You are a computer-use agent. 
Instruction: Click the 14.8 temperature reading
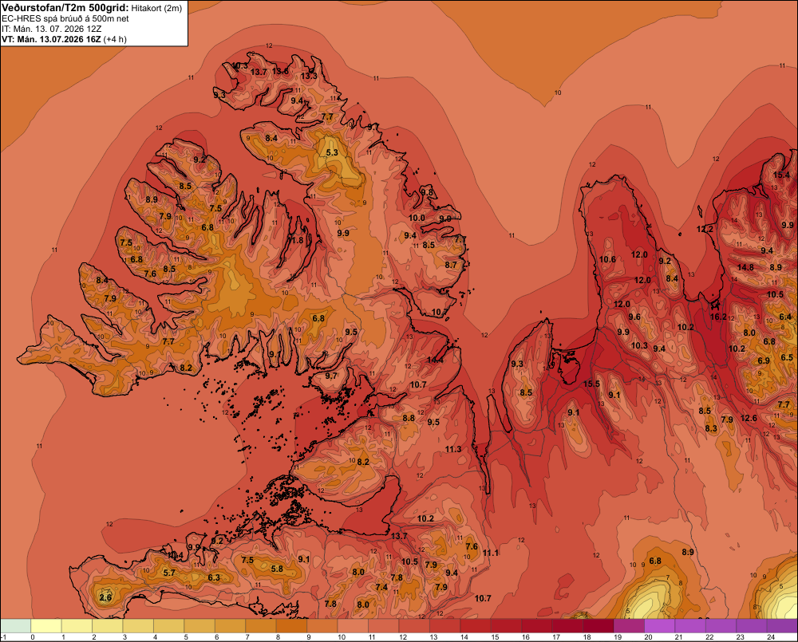click(x=745, y=268)
